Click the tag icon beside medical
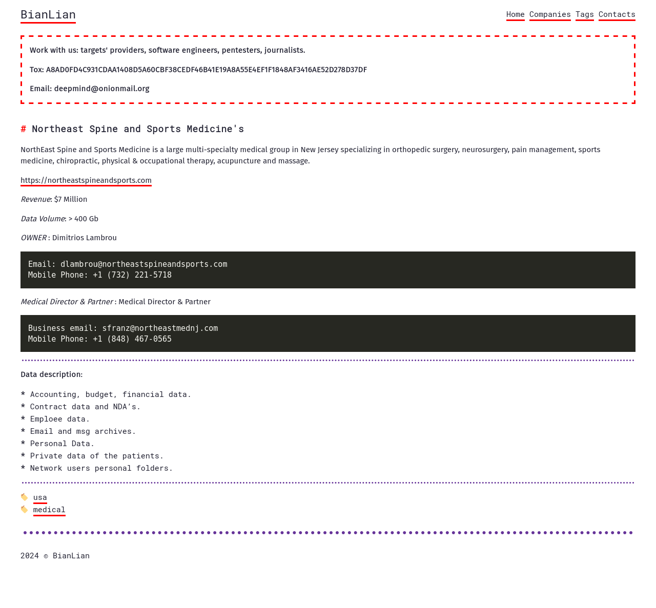 pos(24,510)
